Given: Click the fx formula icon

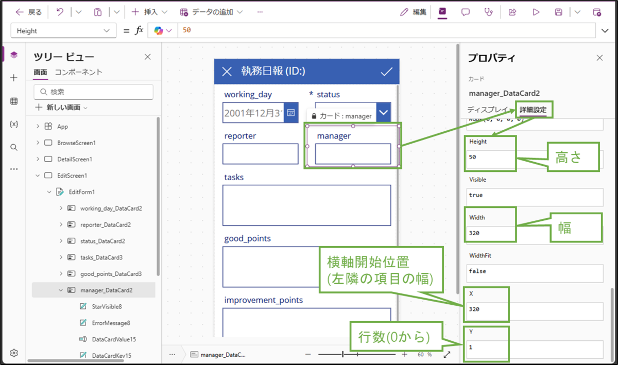Looking at the screenshot, I should pyautogui.click(x=139, y=31).
